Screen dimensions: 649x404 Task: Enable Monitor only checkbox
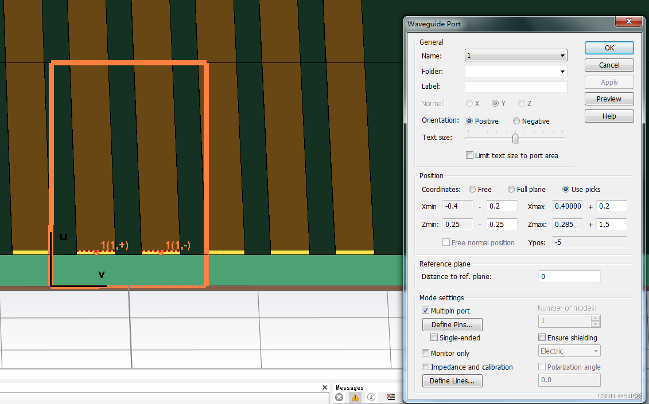point(425,353)
